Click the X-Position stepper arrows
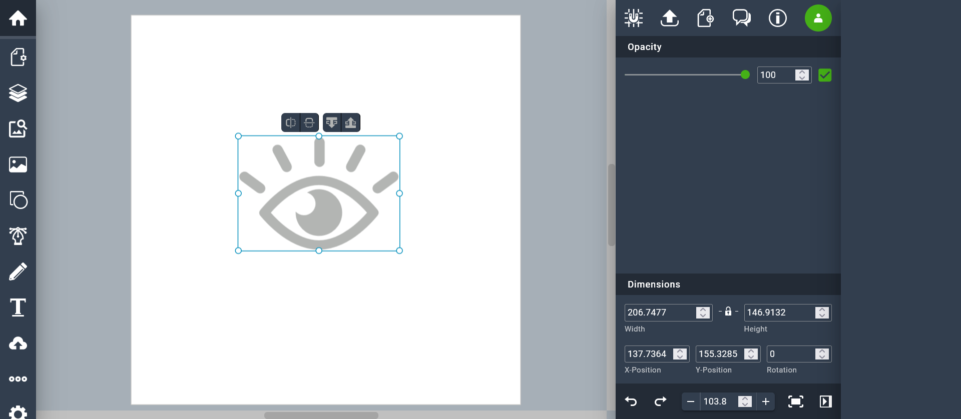The height and width of the screenshot is (419, 961). pos(680,354)
